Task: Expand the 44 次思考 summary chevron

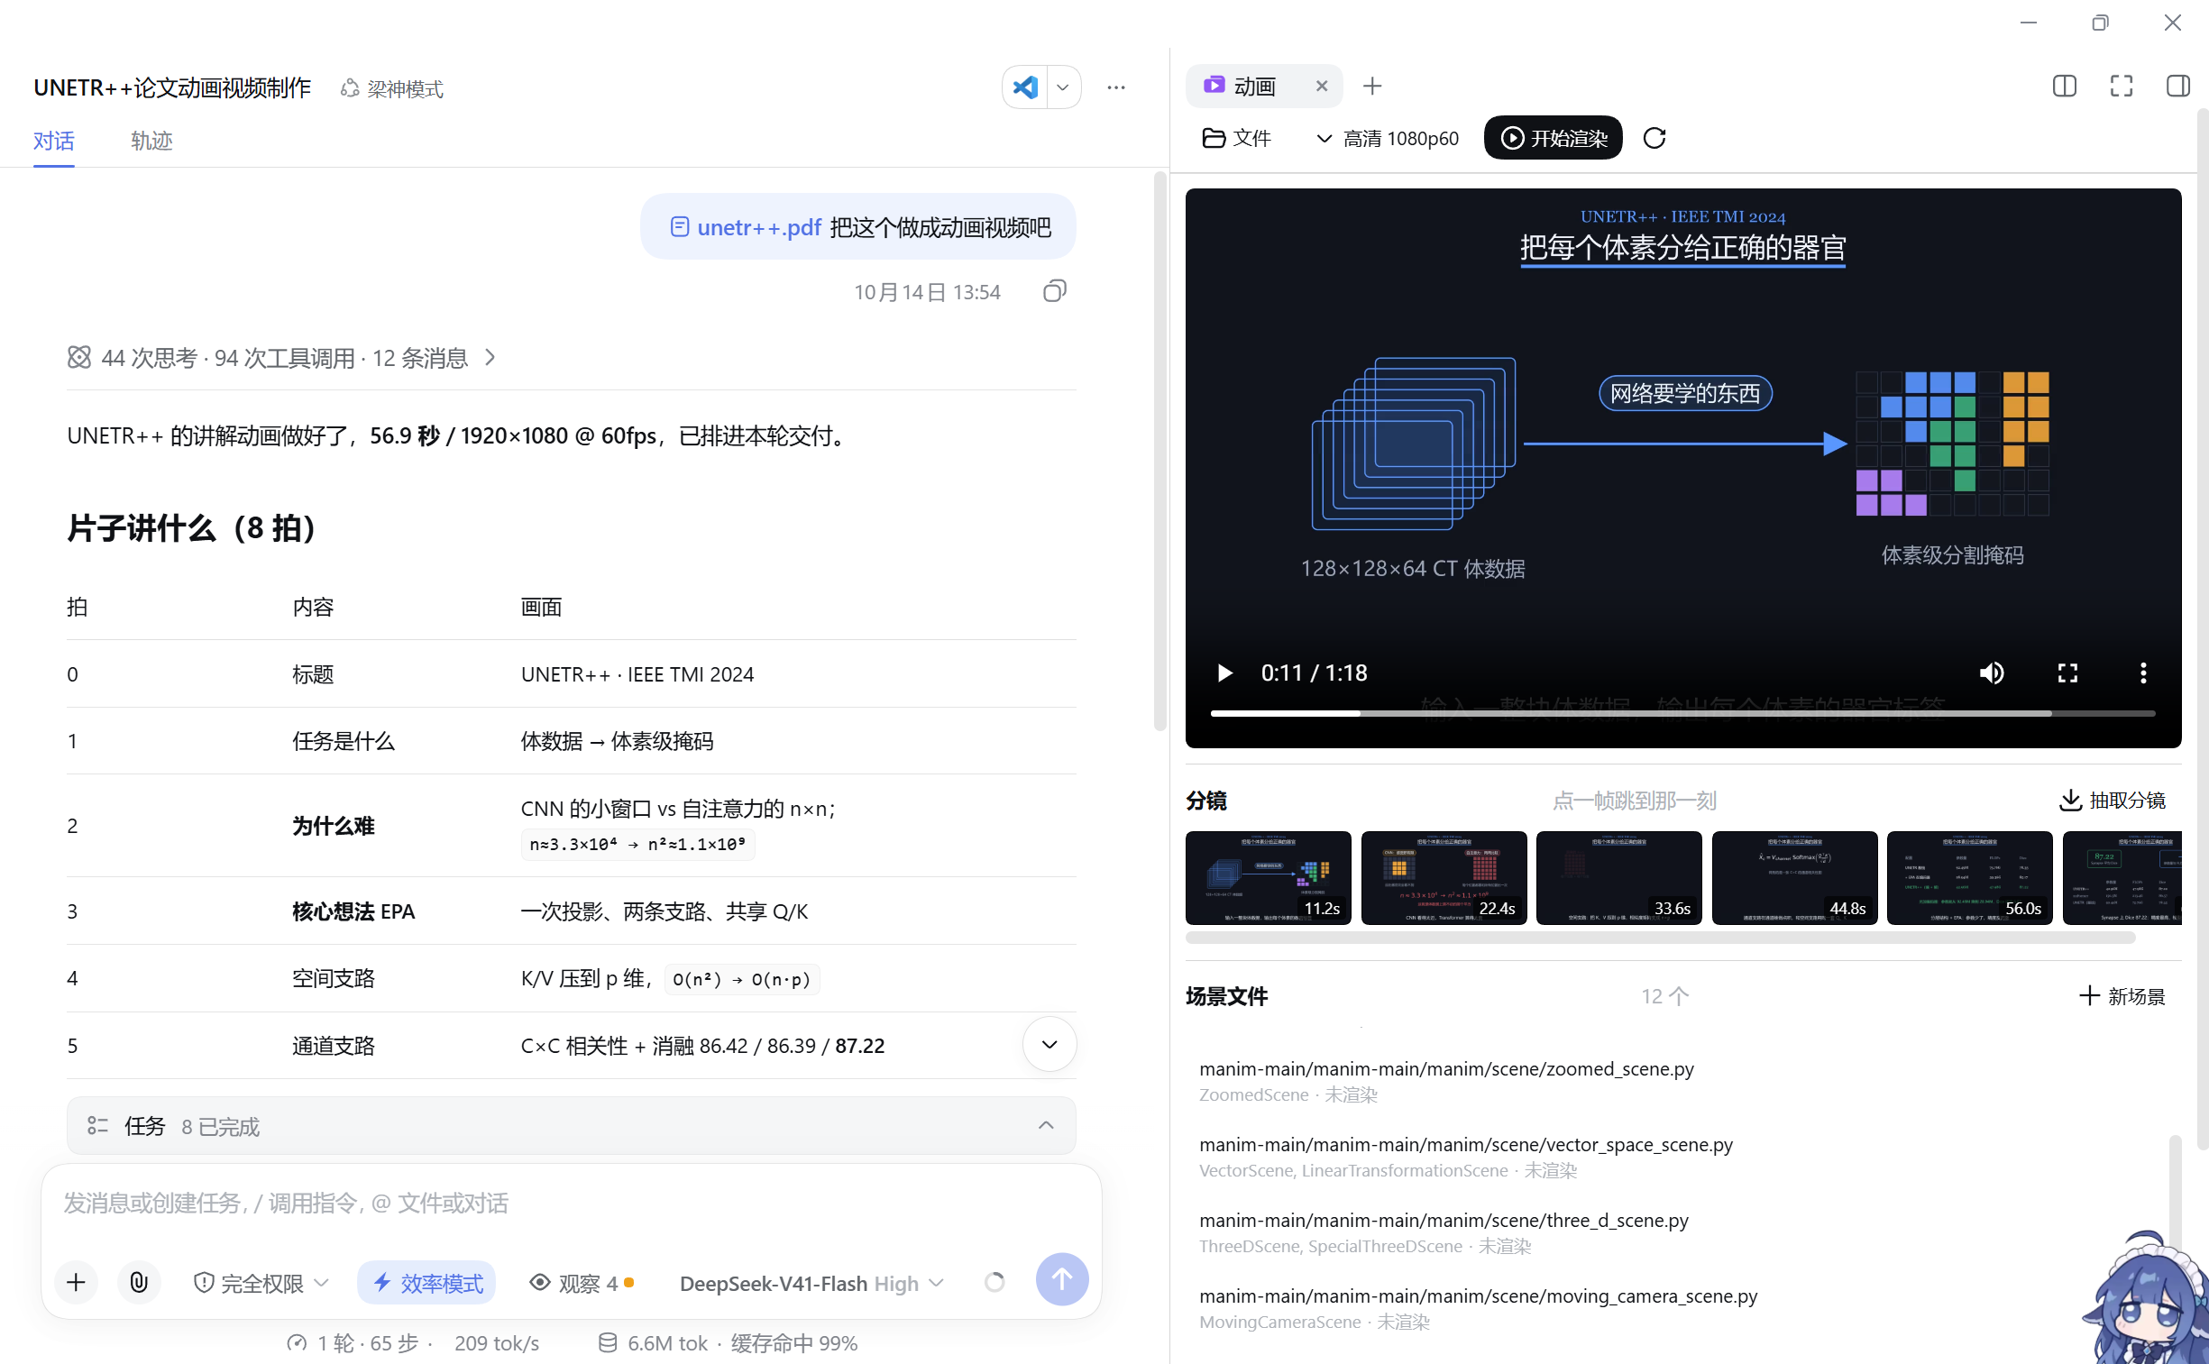Action: pyautogui.click(x=490, y=358)
